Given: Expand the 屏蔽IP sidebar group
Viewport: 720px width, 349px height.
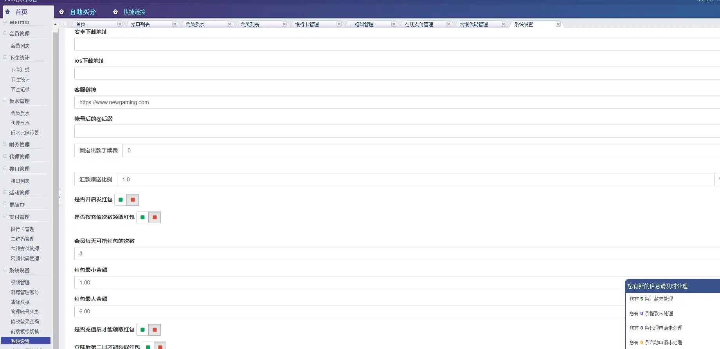Looking at the screenshot, I should 5,204.
